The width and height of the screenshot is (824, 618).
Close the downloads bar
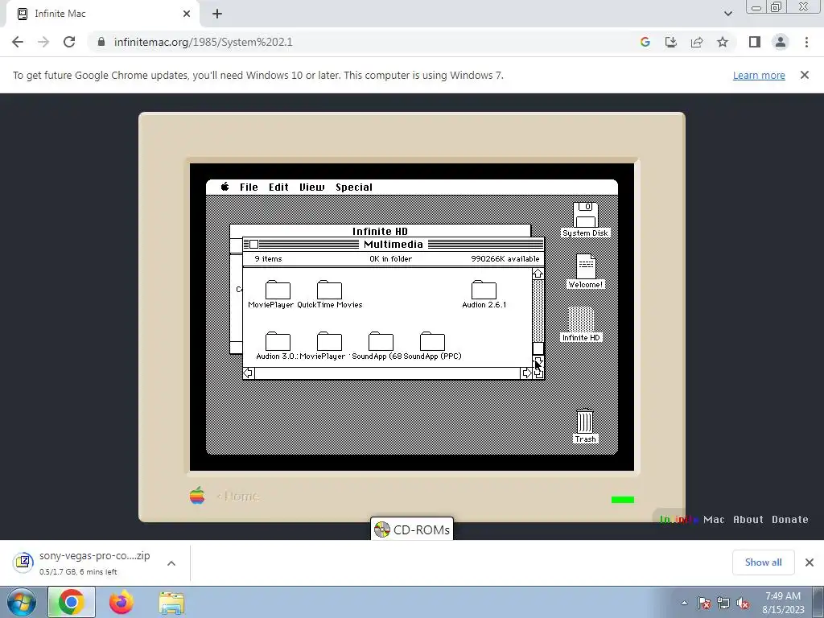[810, 562]
